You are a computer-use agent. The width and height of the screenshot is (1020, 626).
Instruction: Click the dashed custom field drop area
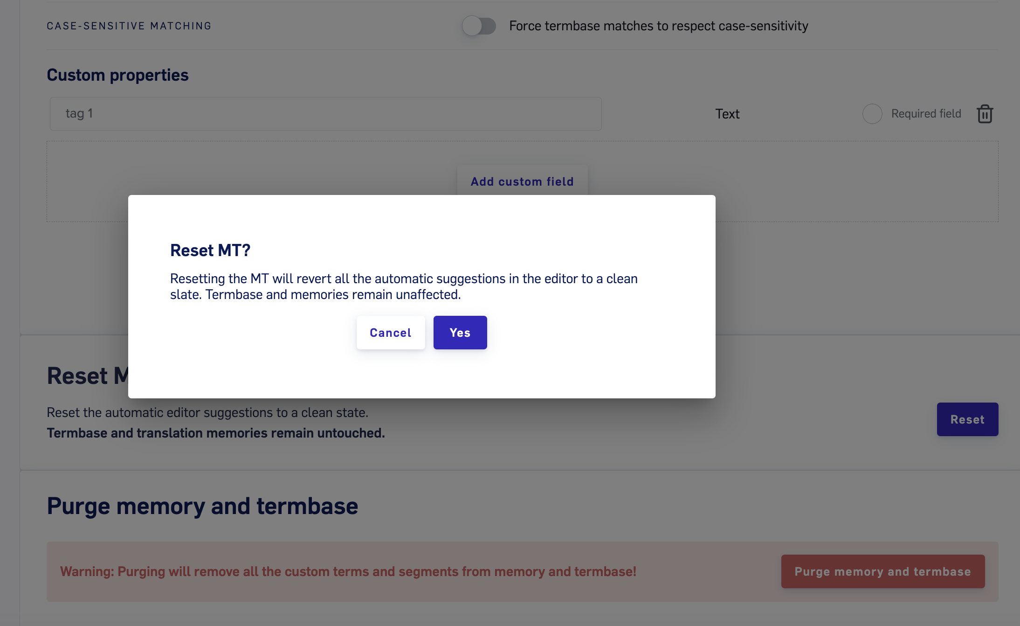click(522, 181)
